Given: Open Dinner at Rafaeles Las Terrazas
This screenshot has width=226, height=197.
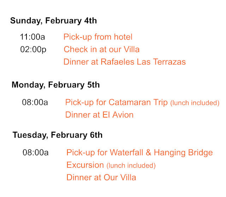Looking at the screenshot, I should coord(125,62).
